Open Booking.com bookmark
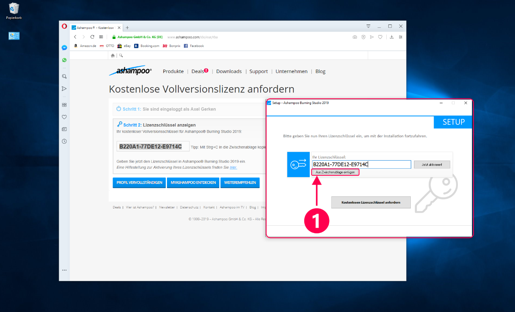Viewport: 515px width, 312px height. (x=147, y=46)
